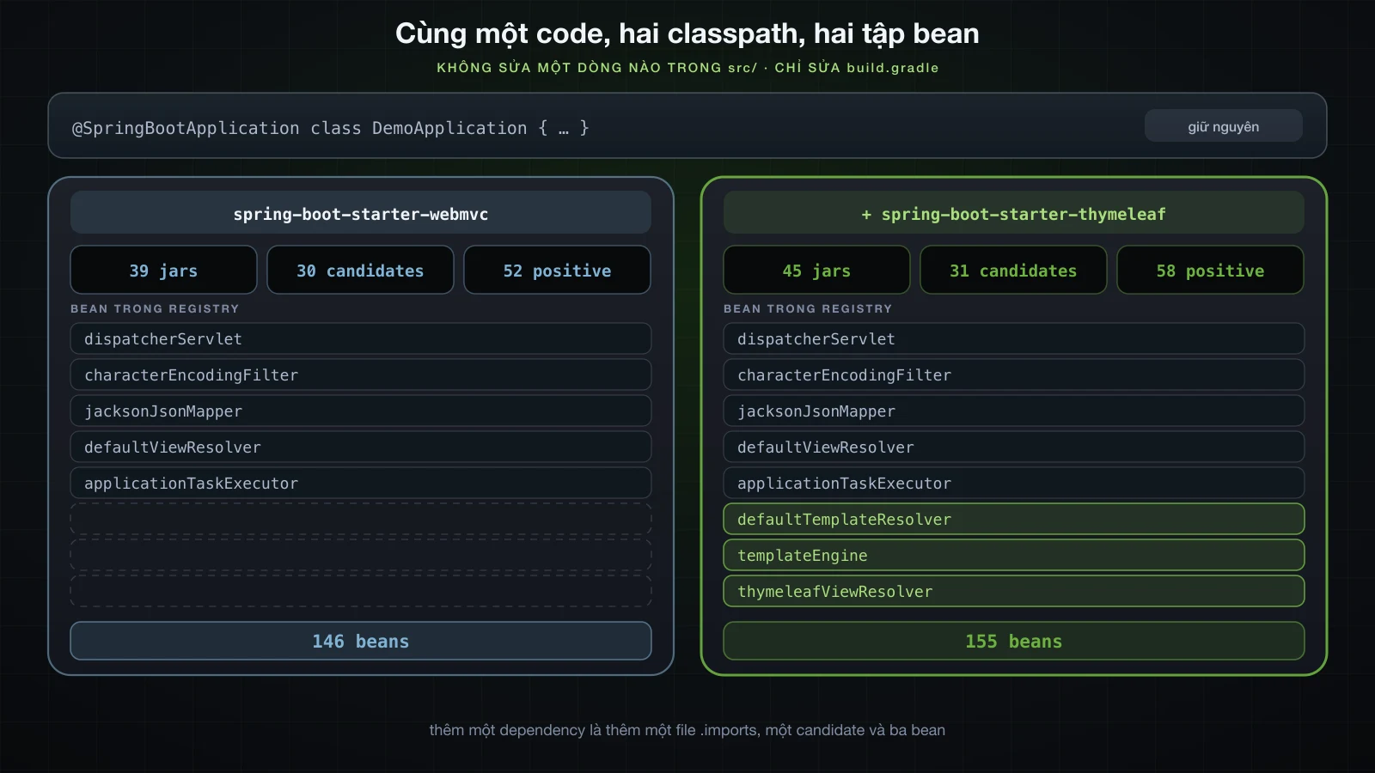Select characterEncodingFilter in the webmvc panel
1375x773 pixels.
coord(361,374)
